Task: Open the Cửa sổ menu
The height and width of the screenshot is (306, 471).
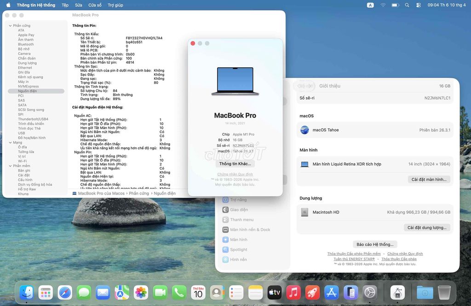Action: click(94, 5)
